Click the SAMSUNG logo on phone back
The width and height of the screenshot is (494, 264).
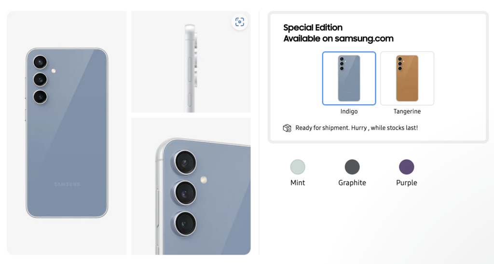[67, 184]
